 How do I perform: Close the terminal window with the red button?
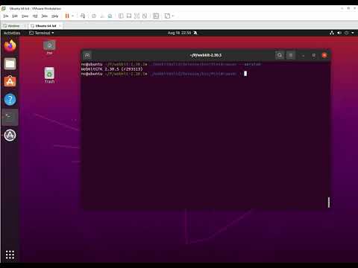tap(324, 55)
